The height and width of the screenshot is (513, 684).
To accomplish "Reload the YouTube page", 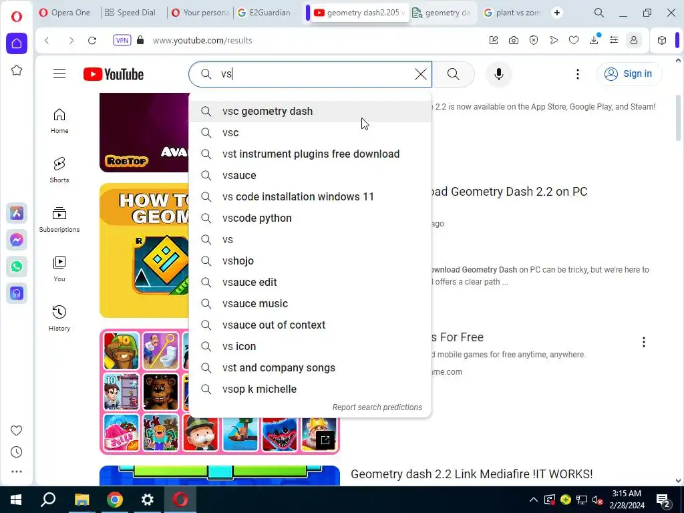I will [x=92, y=41].
